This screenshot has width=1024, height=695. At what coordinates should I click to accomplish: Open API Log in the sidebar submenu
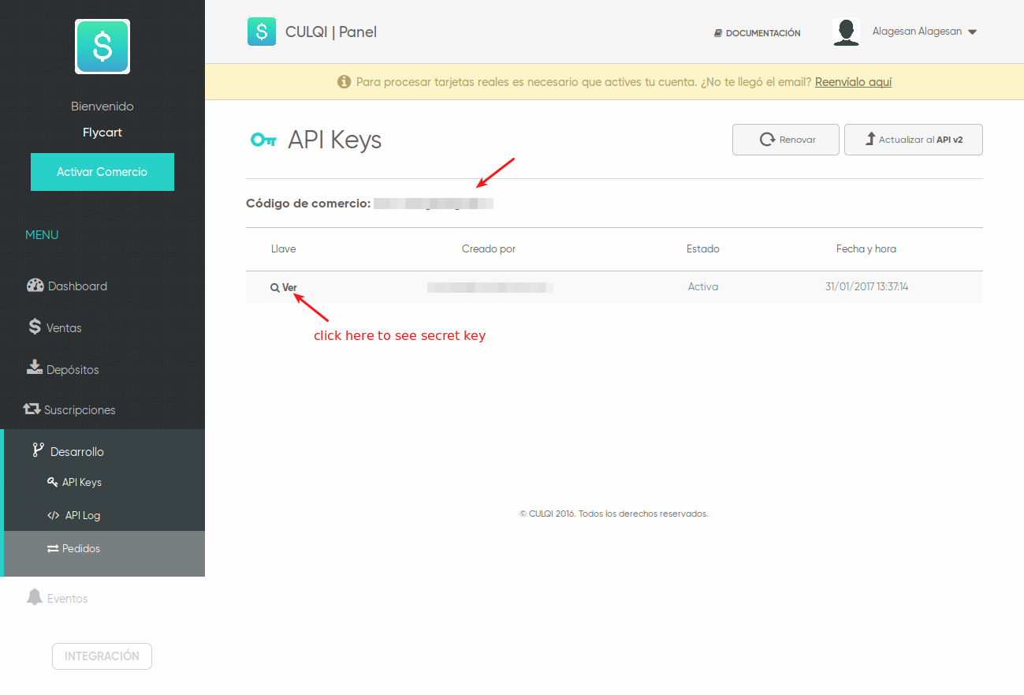pyautogui.click(x=82, y=515)
